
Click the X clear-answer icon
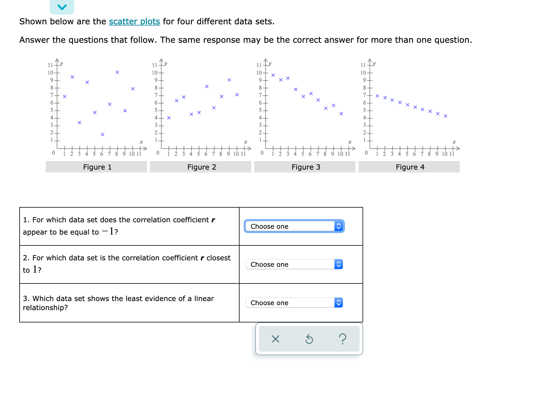[x=276, y=339]
